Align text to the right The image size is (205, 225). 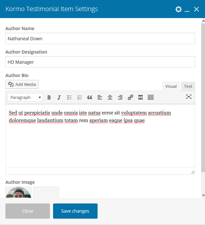(x=120, y=98)
